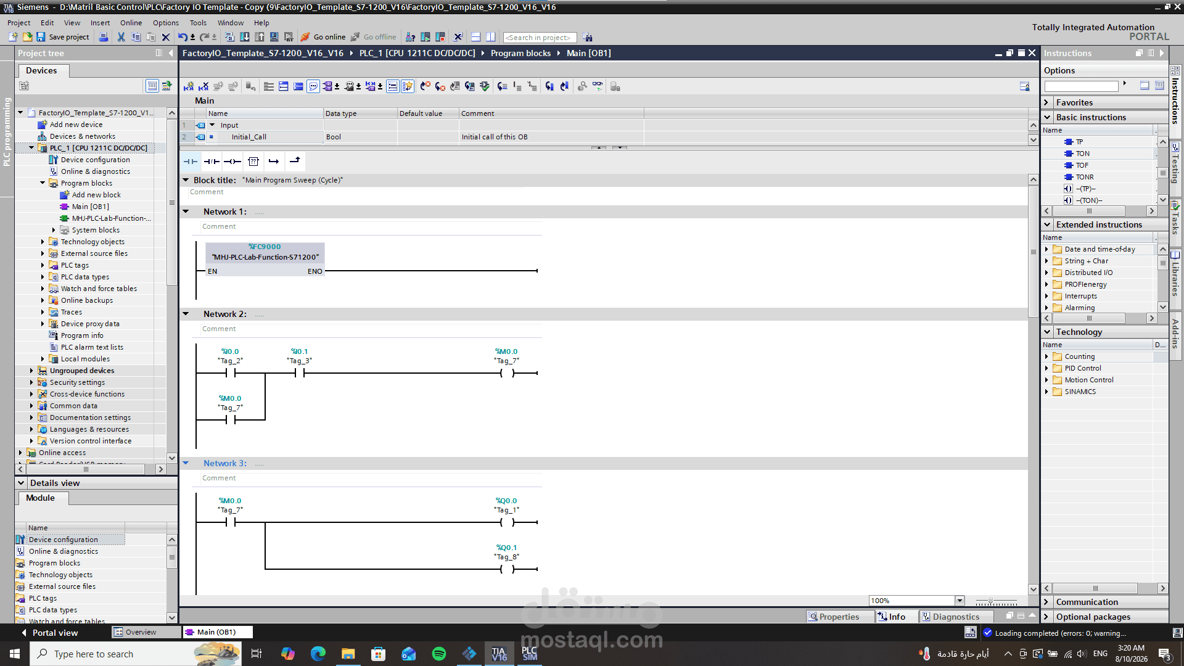Collapse the Basic instructions section

pos(1047,117)
